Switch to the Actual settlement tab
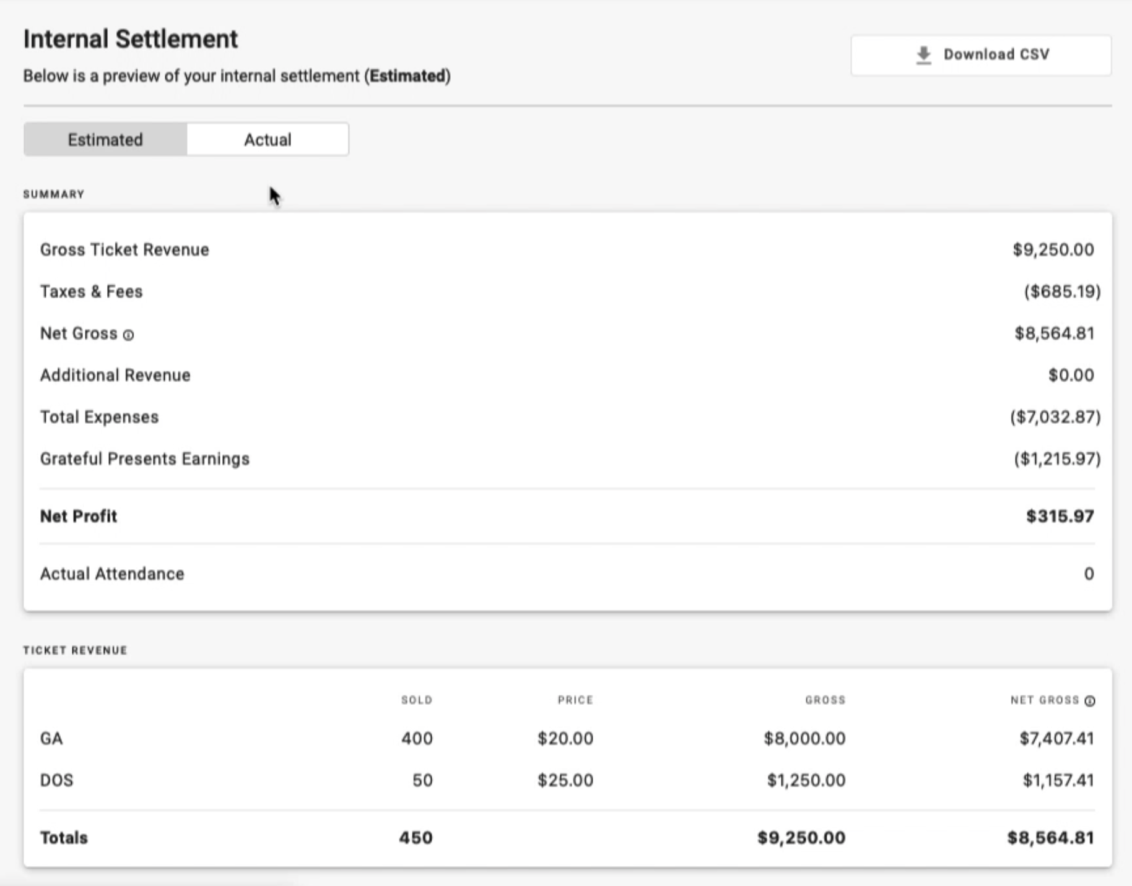 (x=268, y=140)
